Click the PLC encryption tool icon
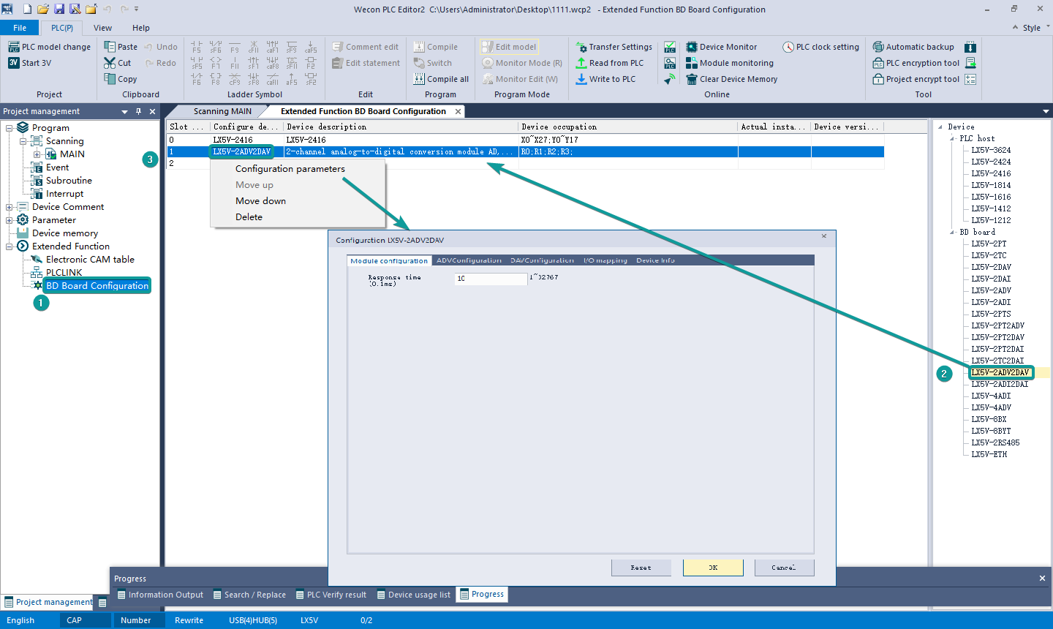The image size is (1053, 629). tap(878, 63)
